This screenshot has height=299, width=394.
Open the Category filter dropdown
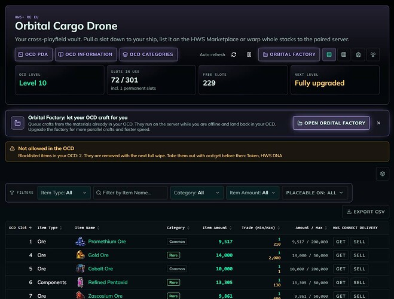pos(197,193)
